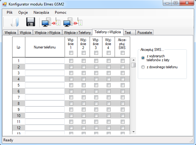Toggle the Wyjście 1 header checkbox
The height and width of the screenshot is (145, 196).
pyautogui.click(x=71, y=53)
